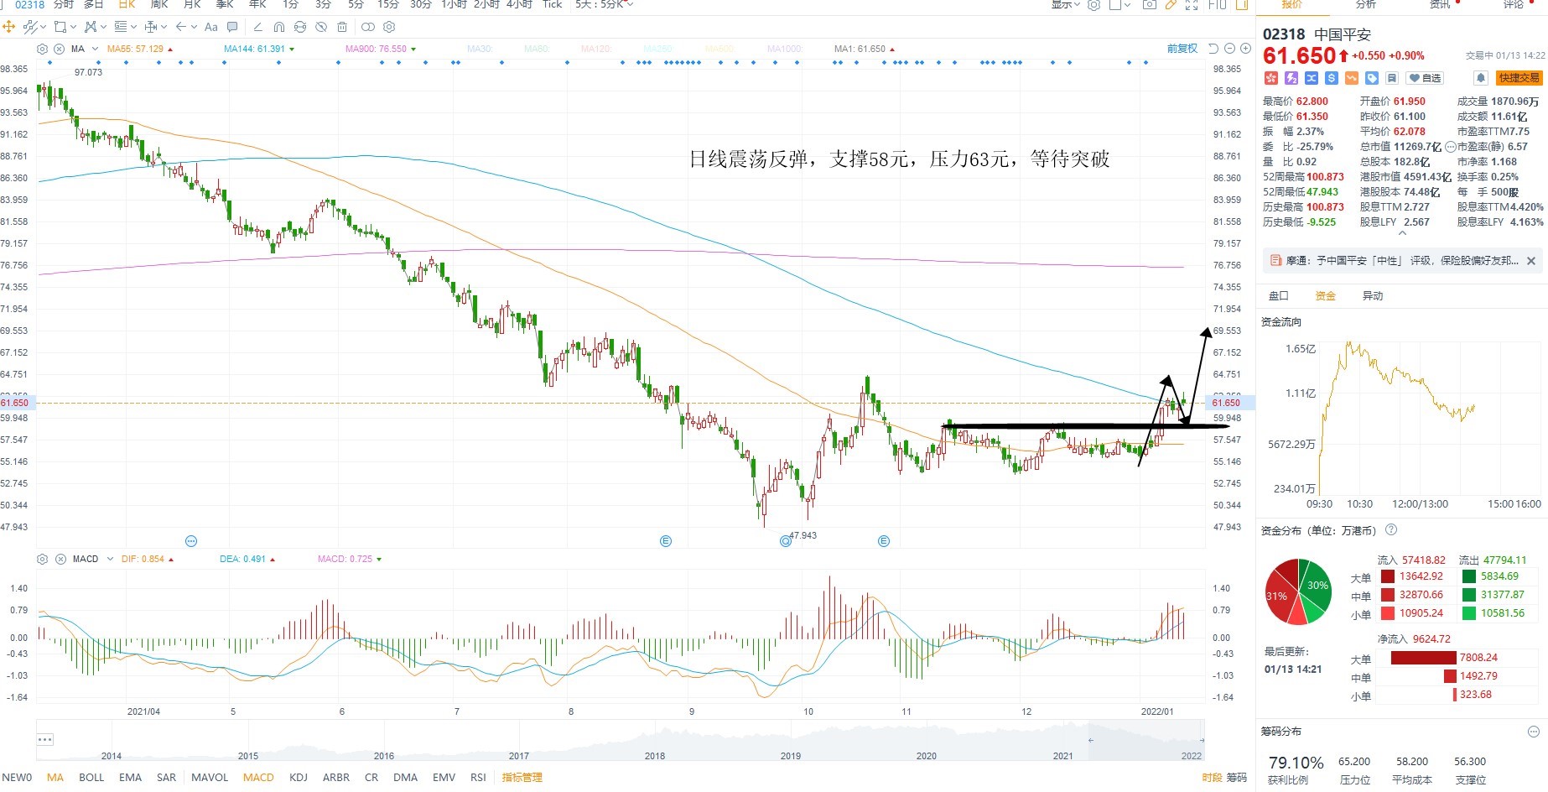
Task: Add stock to watchlist via 自选
Action: point(1425,78)
